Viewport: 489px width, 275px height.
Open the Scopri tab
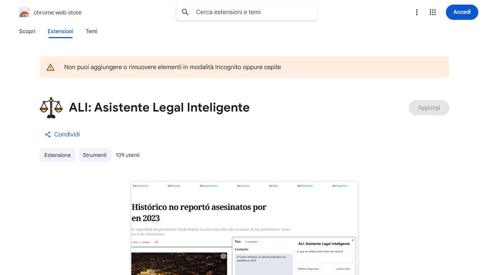click(27, 31)
